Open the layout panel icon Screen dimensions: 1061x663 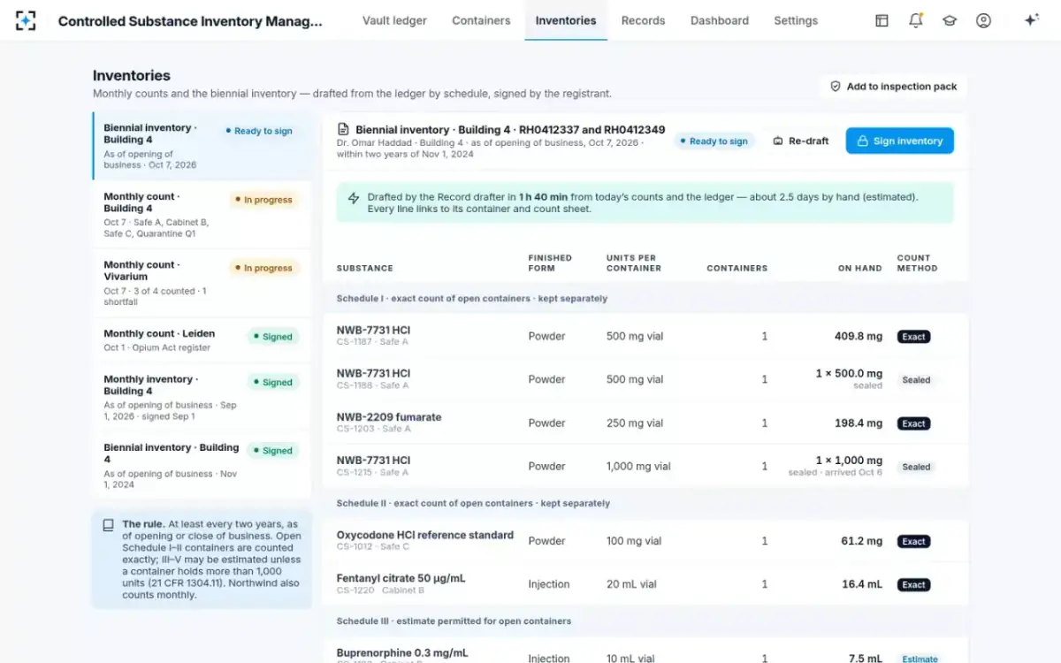[x=882, y=20]
